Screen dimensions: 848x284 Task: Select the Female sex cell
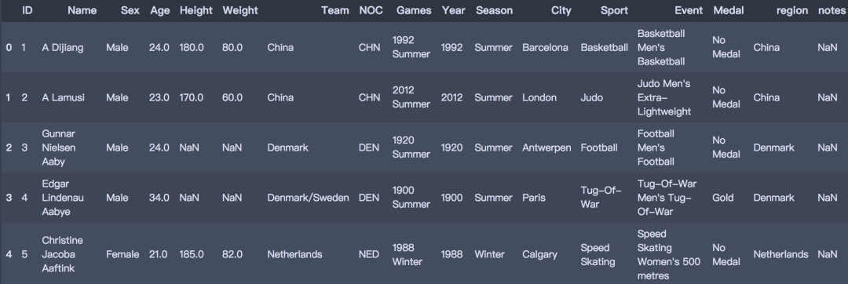pyautogui.click(x=122, y=254)
